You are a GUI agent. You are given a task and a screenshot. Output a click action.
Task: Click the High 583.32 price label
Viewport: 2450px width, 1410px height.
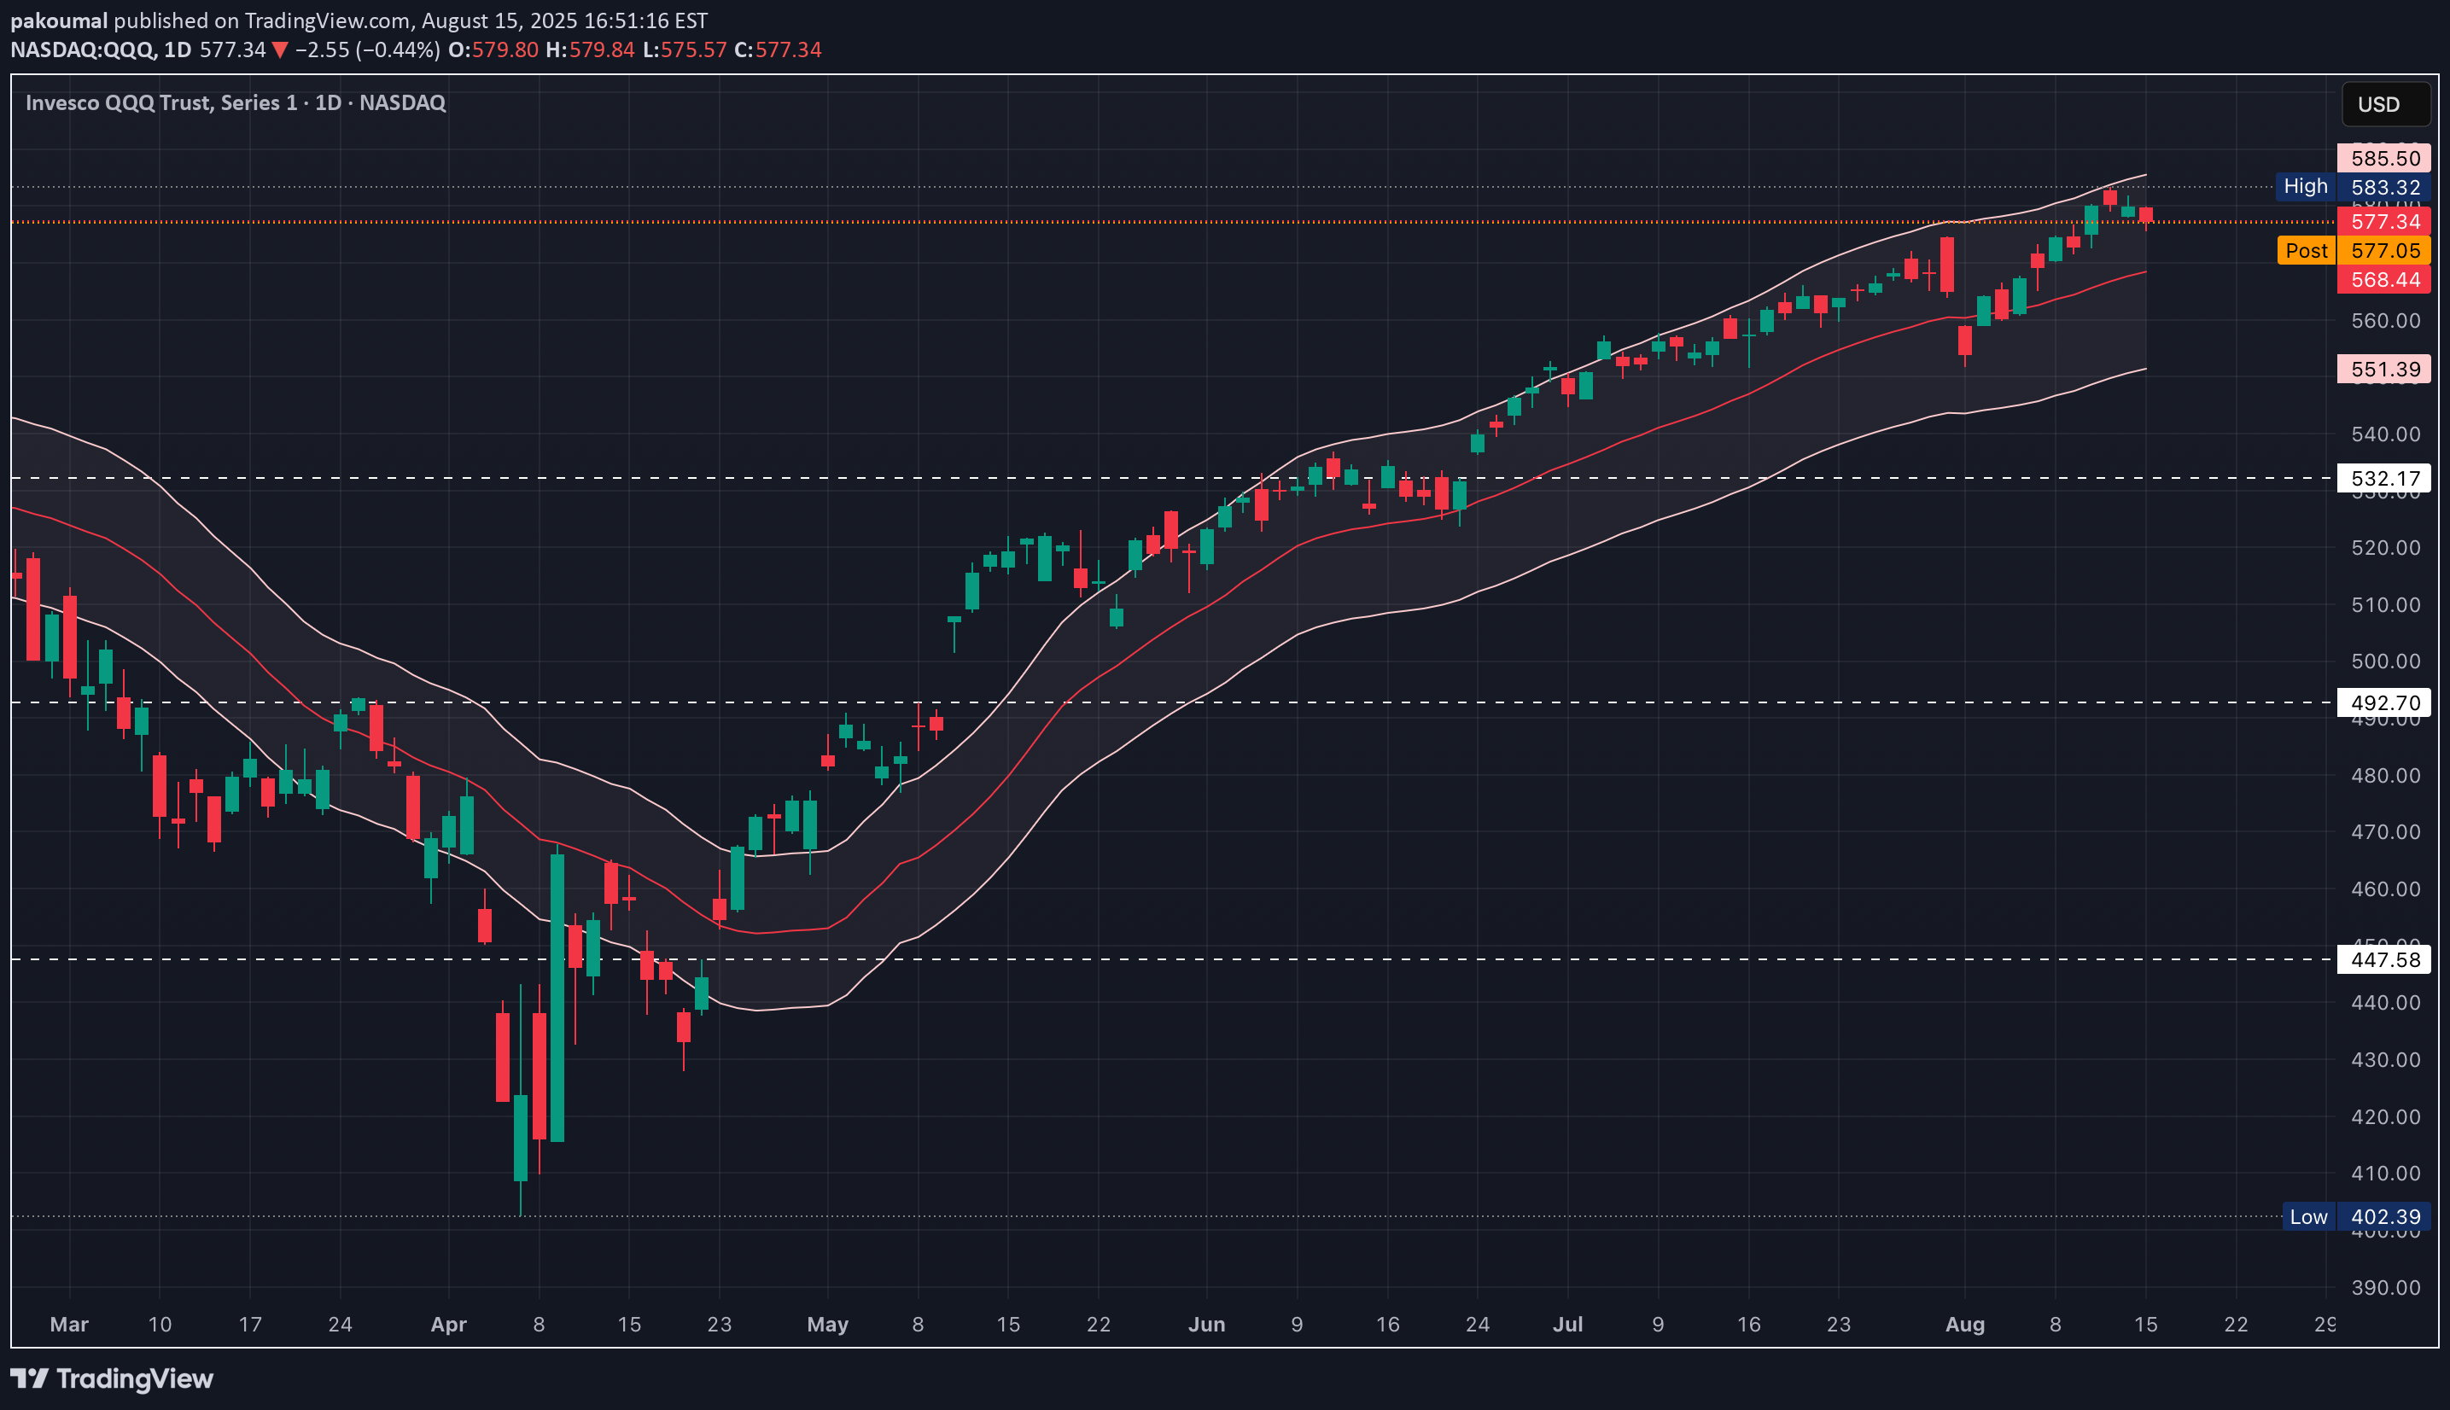pyautogui.click(x=2354, y=187)
